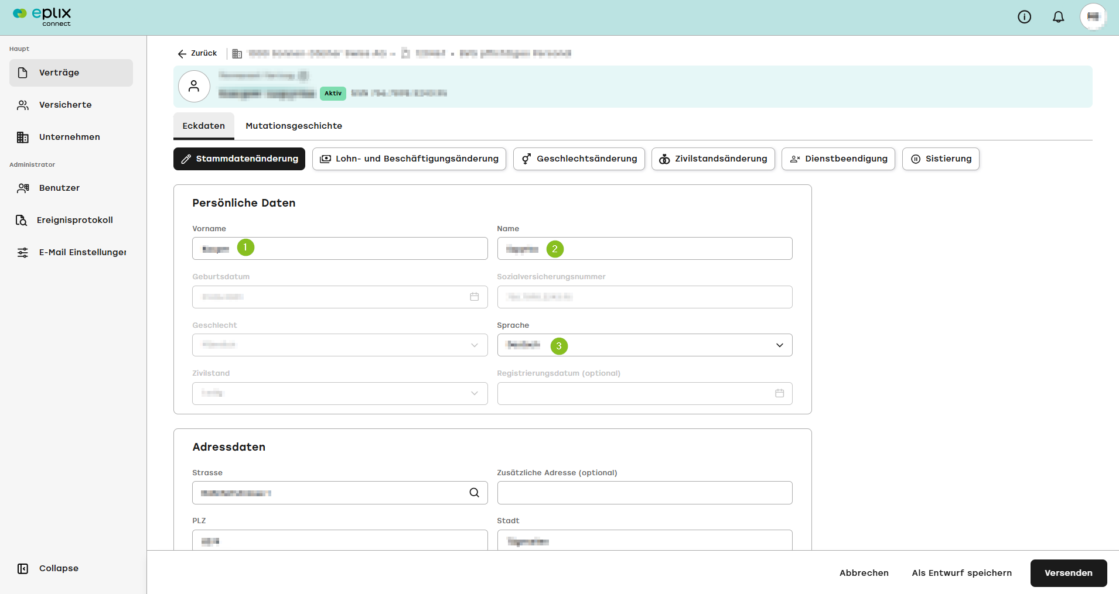Image resolution: width=1119 pixels, height=594 pixels.
Task: Click the Versicherte people icon
Action: [23, 105]
